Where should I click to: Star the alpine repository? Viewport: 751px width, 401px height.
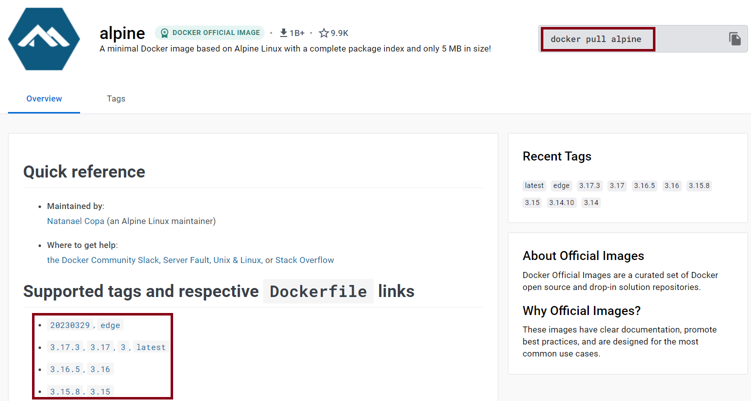323,32
